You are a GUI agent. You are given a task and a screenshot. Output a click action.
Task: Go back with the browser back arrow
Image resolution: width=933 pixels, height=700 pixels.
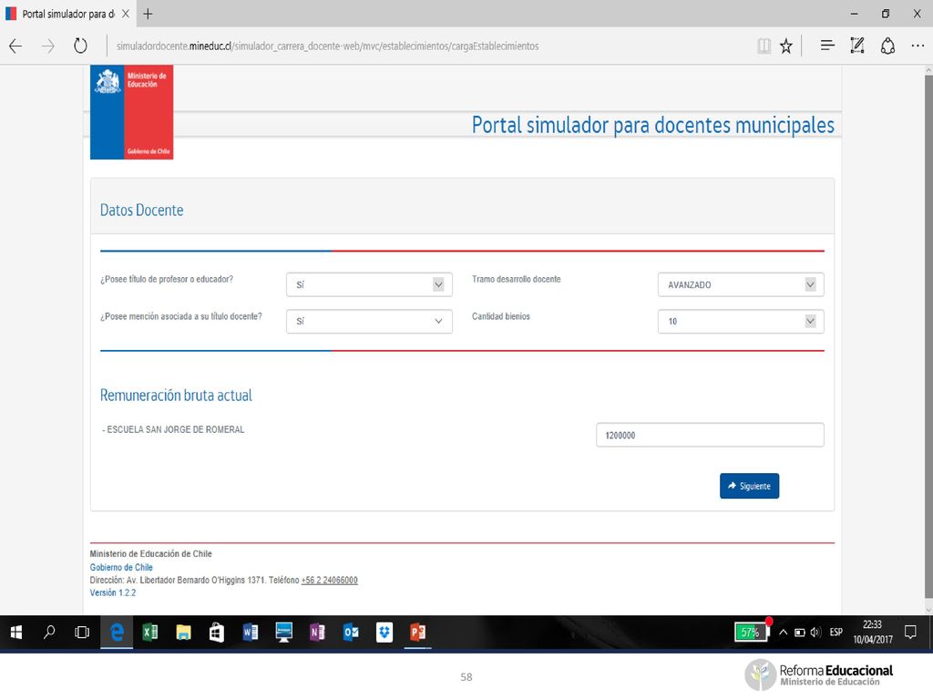point(15,46)
